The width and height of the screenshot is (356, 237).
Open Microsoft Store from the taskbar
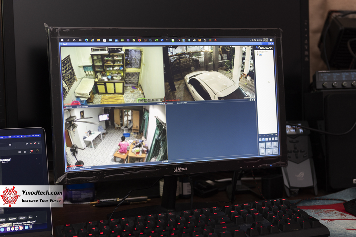pos(104,40)
